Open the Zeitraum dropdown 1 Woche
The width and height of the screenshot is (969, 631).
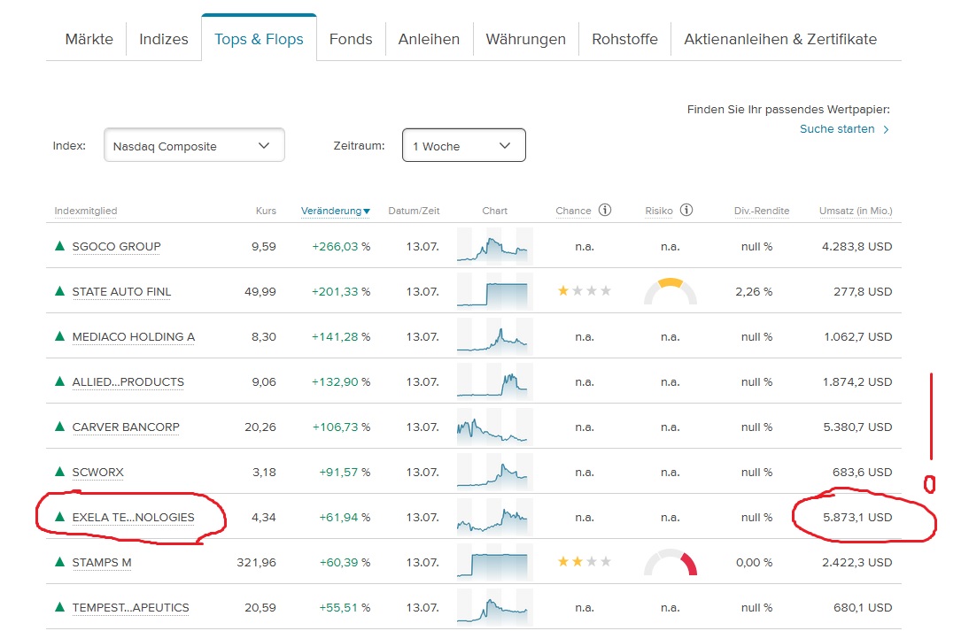coord(463,146)
